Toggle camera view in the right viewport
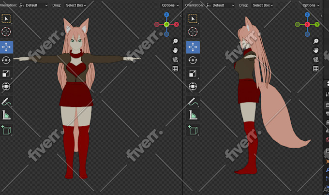The image size is (329, 195). tap(316, 60)
